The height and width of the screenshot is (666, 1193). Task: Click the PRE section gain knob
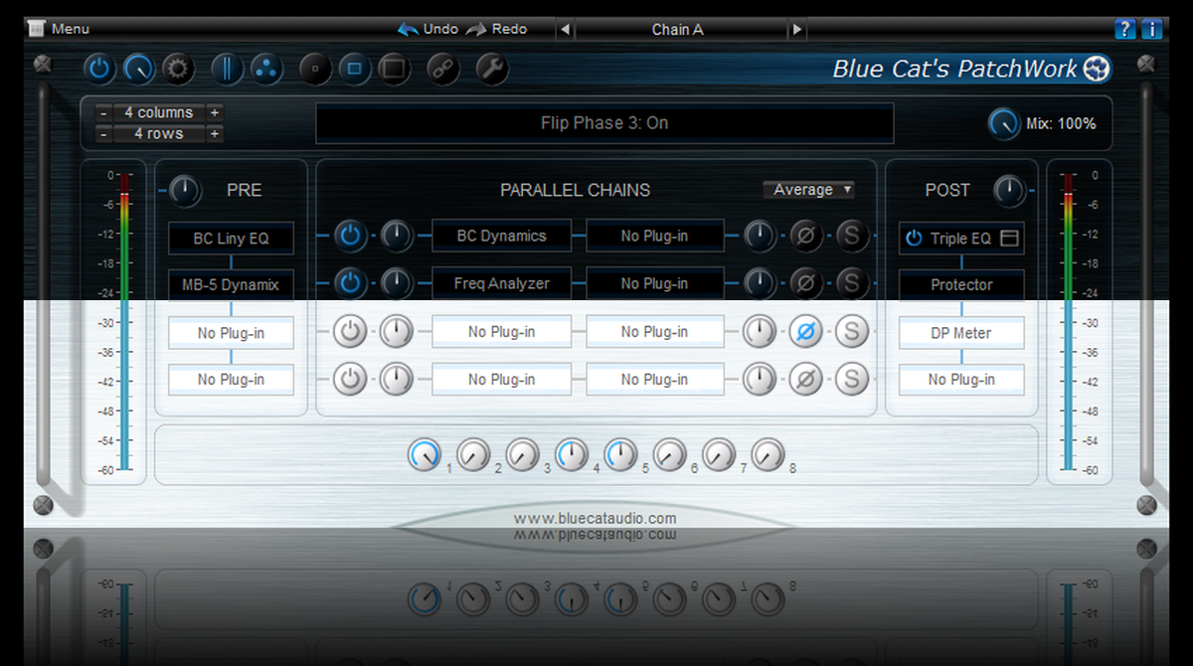[184, 190]
